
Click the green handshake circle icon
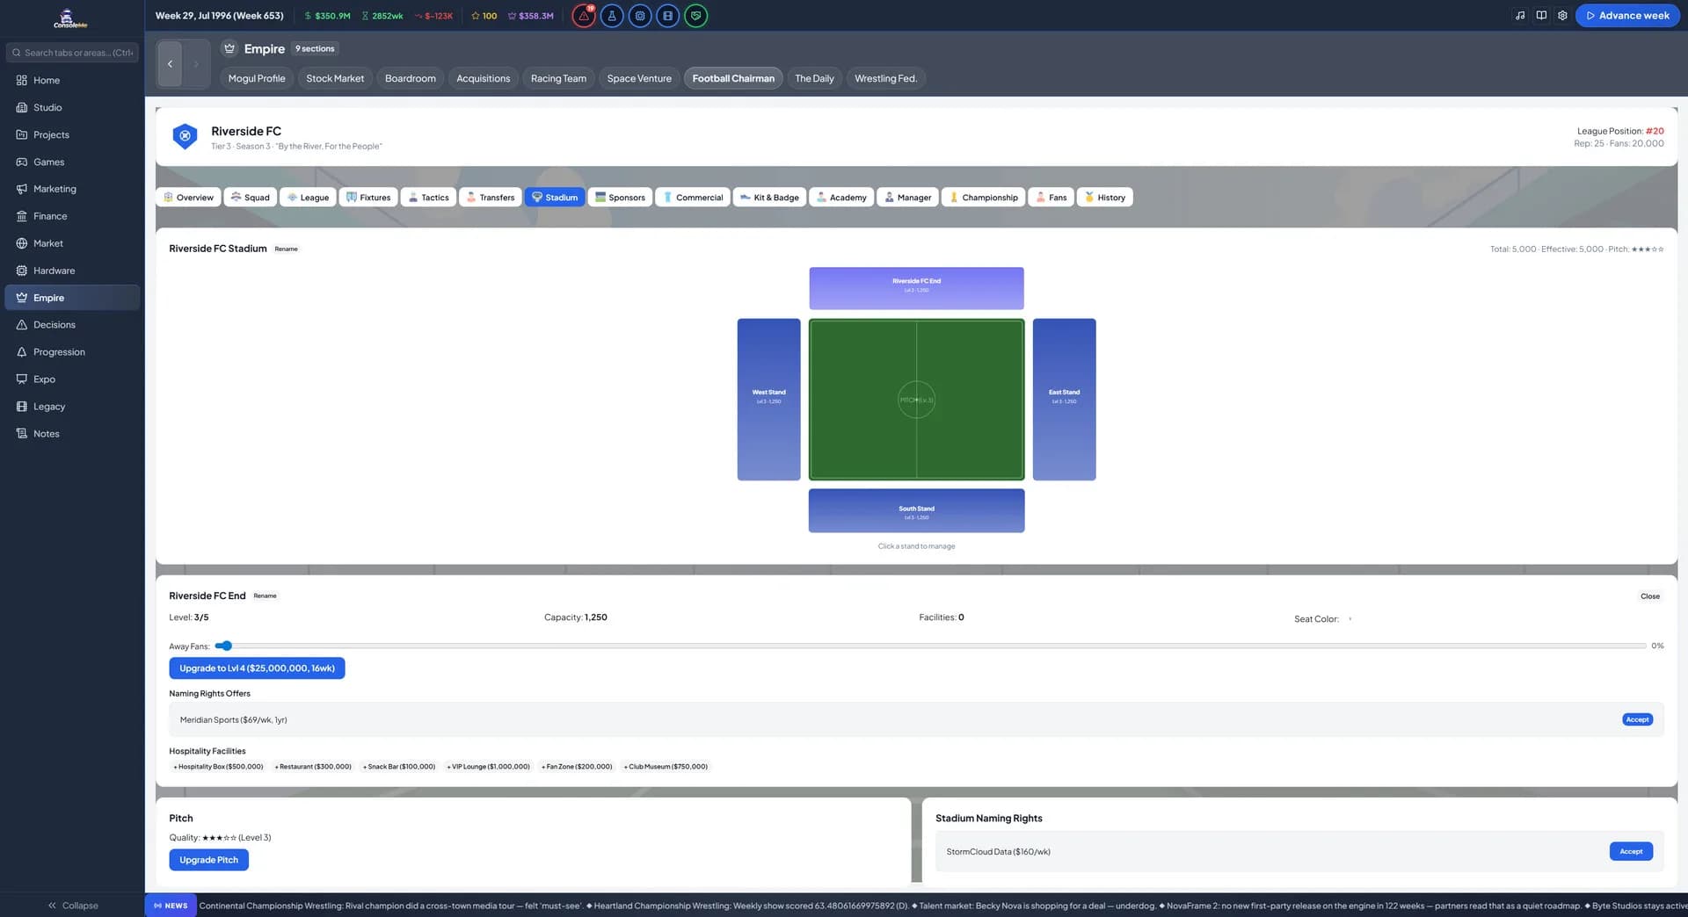(695, 16)
